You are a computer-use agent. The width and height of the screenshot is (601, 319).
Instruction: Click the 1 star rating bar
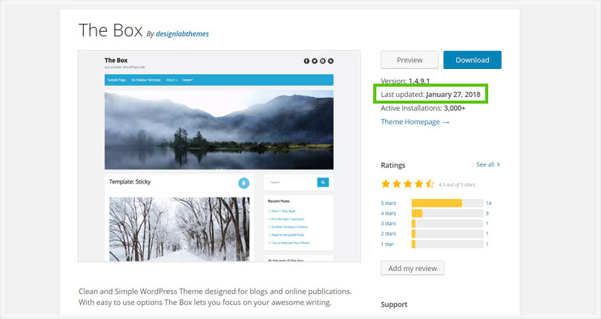click(447, 244)
